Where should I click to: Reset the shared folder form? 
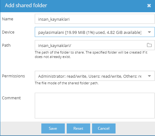point(78,128)
